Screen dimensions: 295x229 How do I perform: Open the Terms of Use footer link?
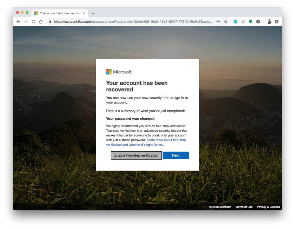tap(244, 207)
